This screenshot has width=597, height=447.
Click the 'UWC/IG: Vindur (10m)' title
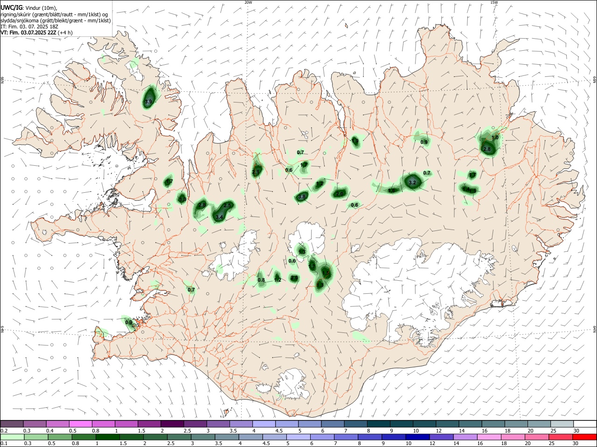coord(29,8)
